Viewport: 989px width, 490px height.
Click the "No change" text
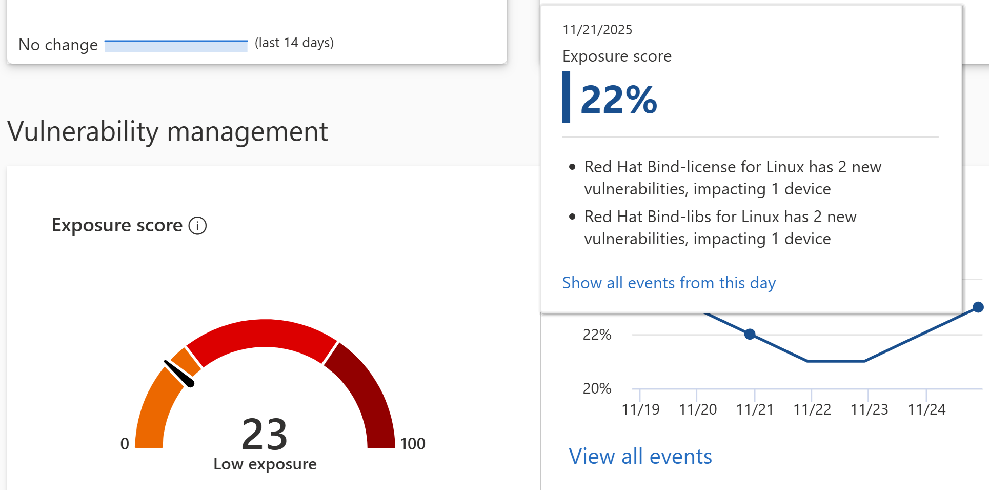[58, 45]
